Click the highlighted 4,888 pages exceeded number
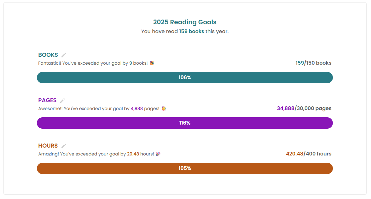The image size is (371, 199). 137,108
